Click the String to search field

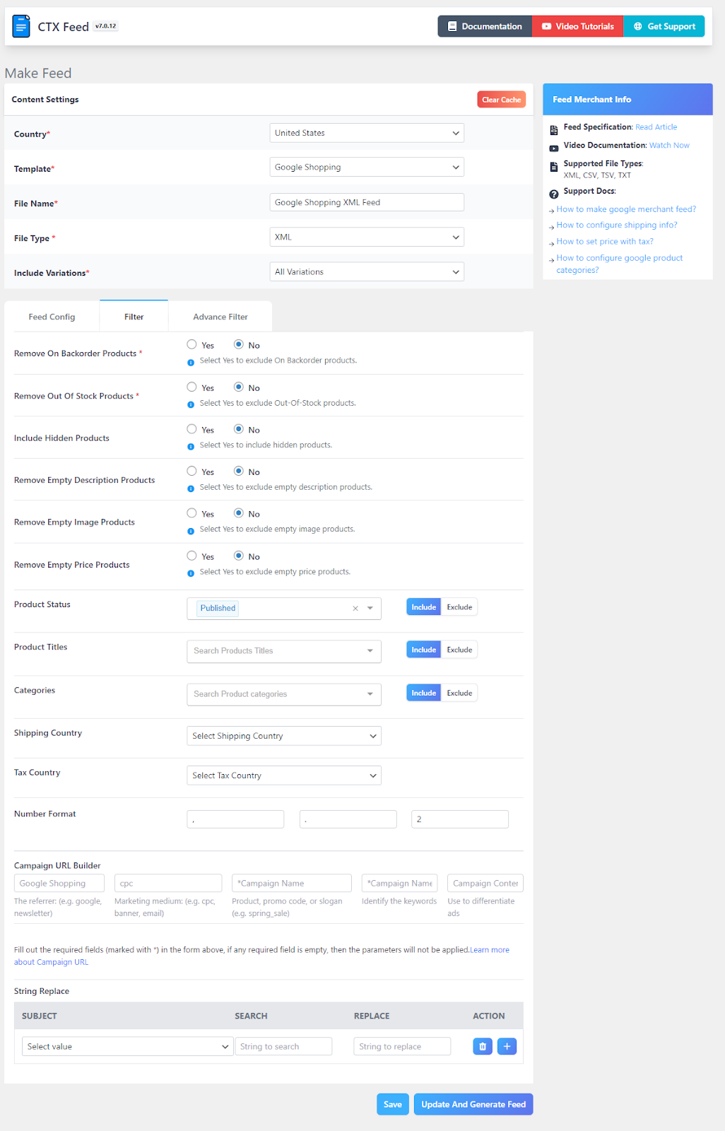(x=283, y=1046)
